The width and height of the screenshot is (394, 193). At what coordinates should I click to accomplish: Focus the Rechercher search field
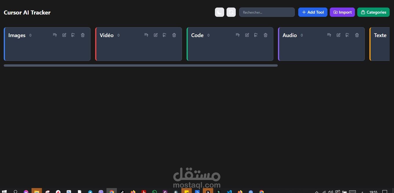(x=267, y=12)
